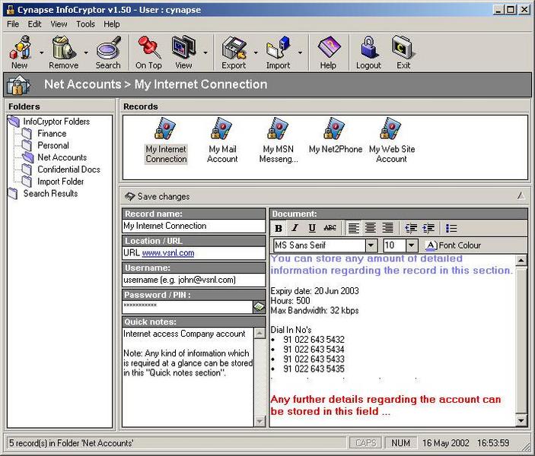The width and height of the screenshot is (535, 456).
Task: Click the Save changes button
Action: point(157,197)
